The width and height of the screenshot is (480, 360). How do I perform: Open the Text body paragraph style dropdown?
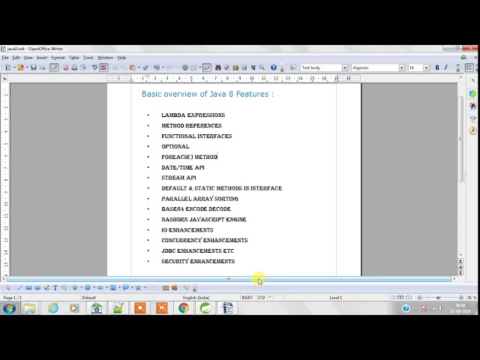[345, 67]
